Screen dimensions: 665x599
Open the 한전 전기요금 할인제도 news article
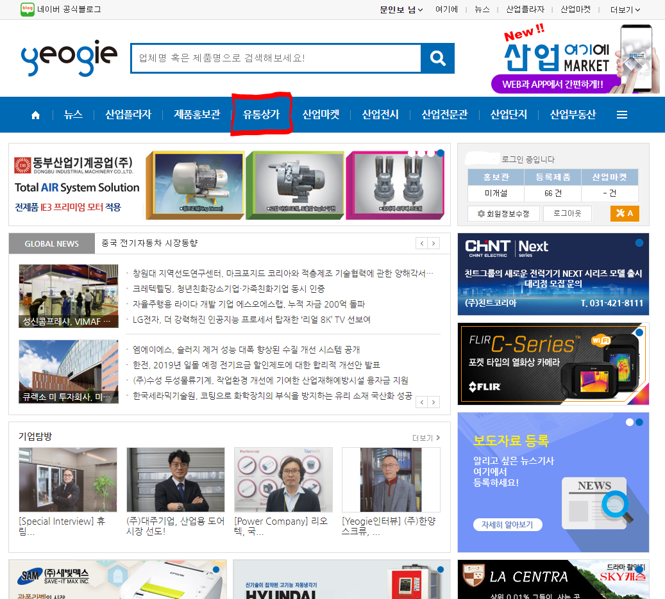(256, 365)
